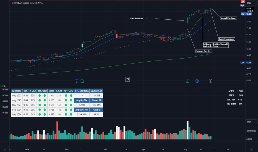Screen dimensions: 258x152
Task: Click the Jun label on the time axis
Action: tap(228, 150)
